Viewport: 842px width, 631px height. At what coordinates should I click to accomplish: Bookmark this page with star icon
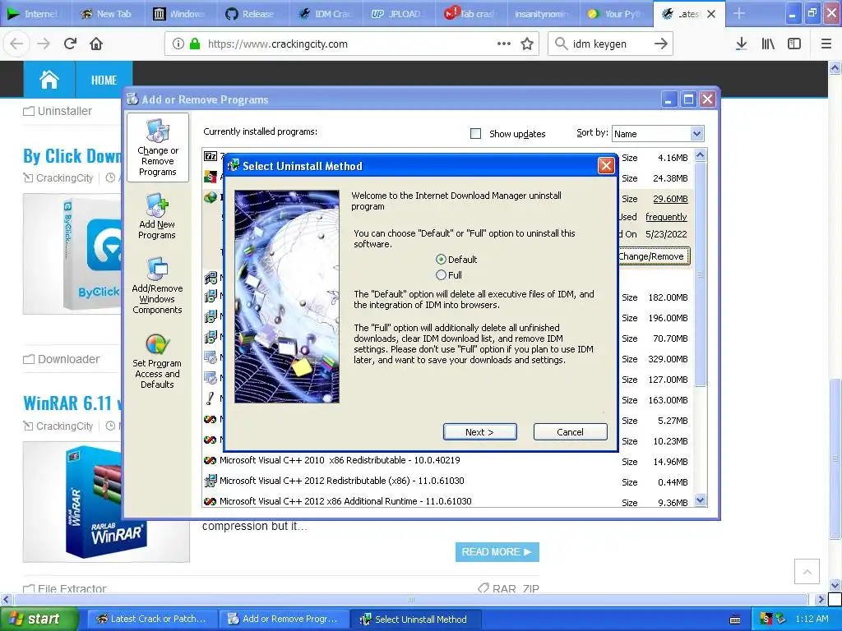(x=527, y=44)
